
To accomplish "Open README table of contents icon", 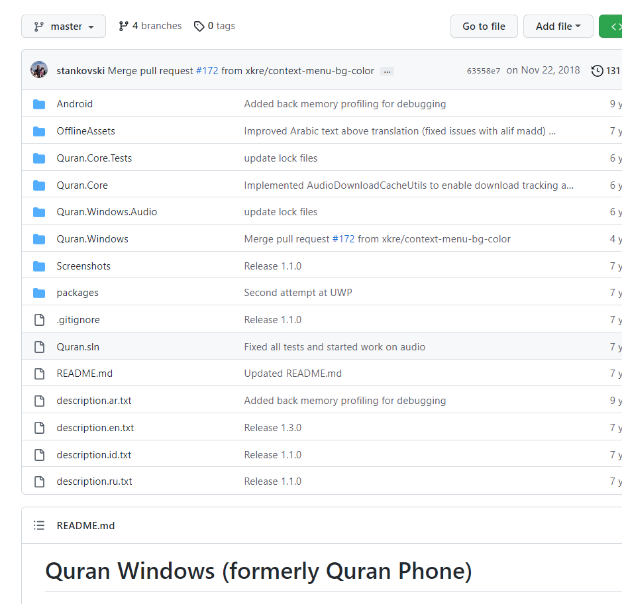I will tap(39, 525).
